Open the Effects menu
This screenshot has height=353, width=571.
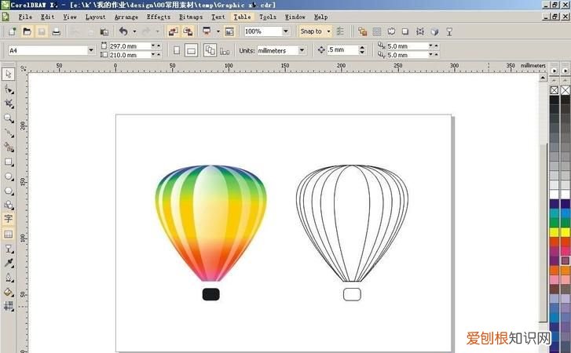point(158,16)
